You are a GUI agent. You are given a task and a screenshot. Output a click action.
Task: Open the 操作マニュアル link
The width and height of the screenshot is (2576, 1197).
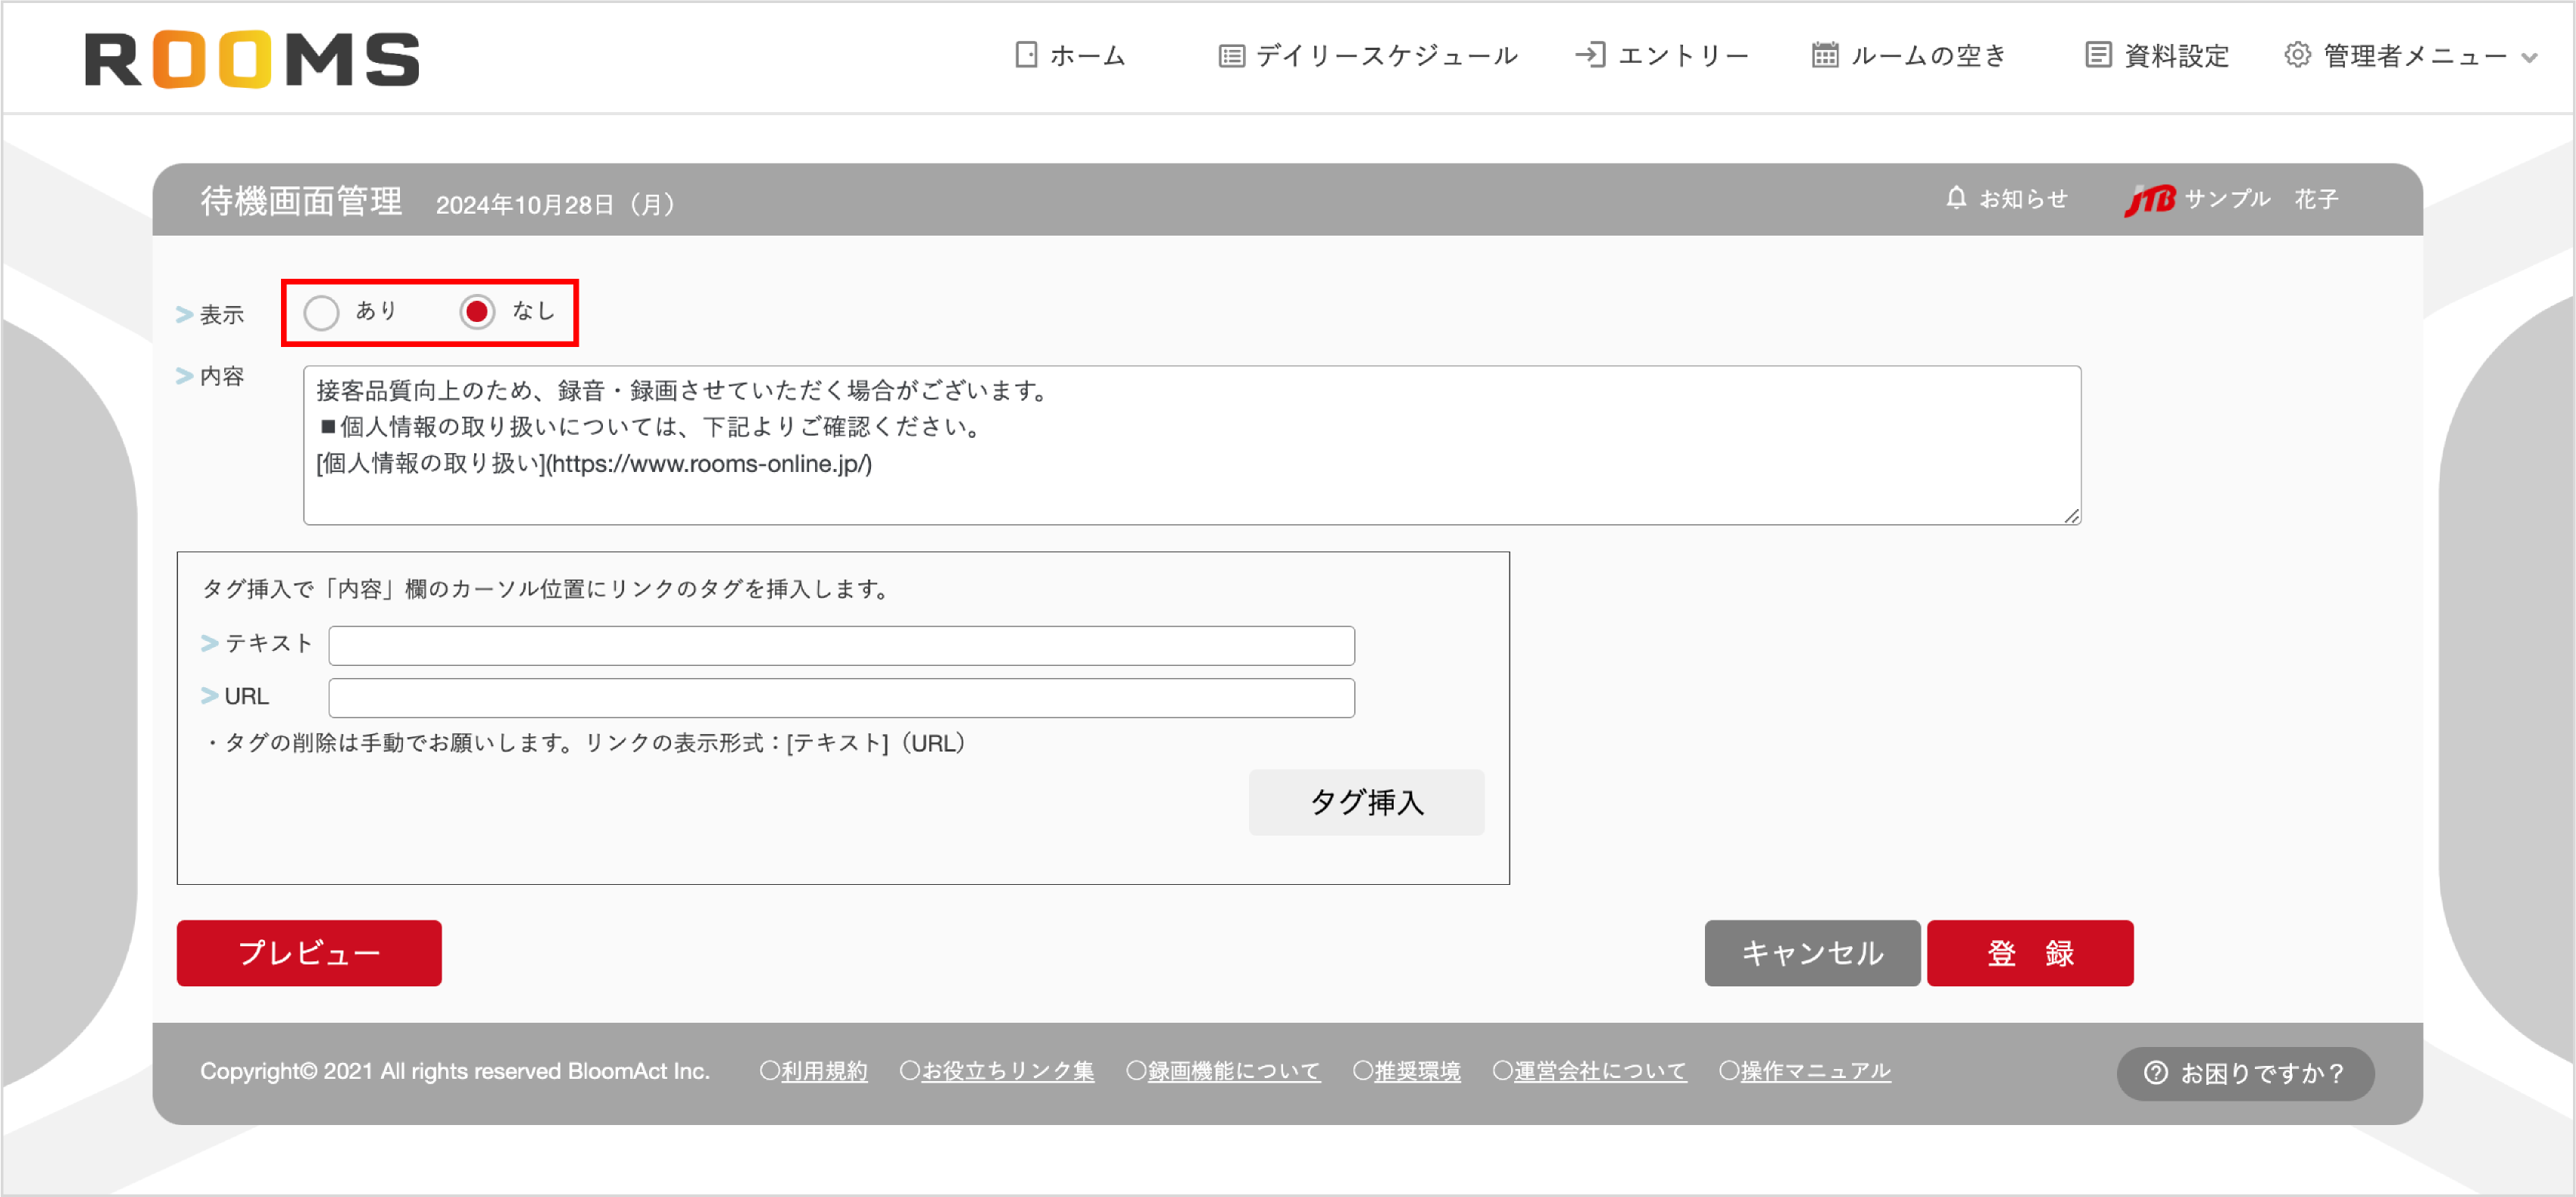click(1815, 1070)
